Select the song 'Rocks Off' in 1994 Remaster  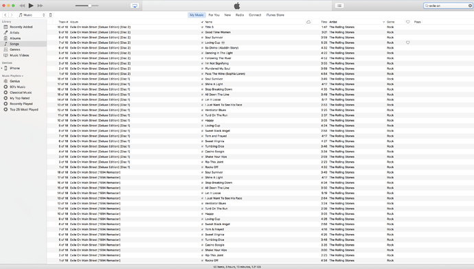click(x=260, y=260)
